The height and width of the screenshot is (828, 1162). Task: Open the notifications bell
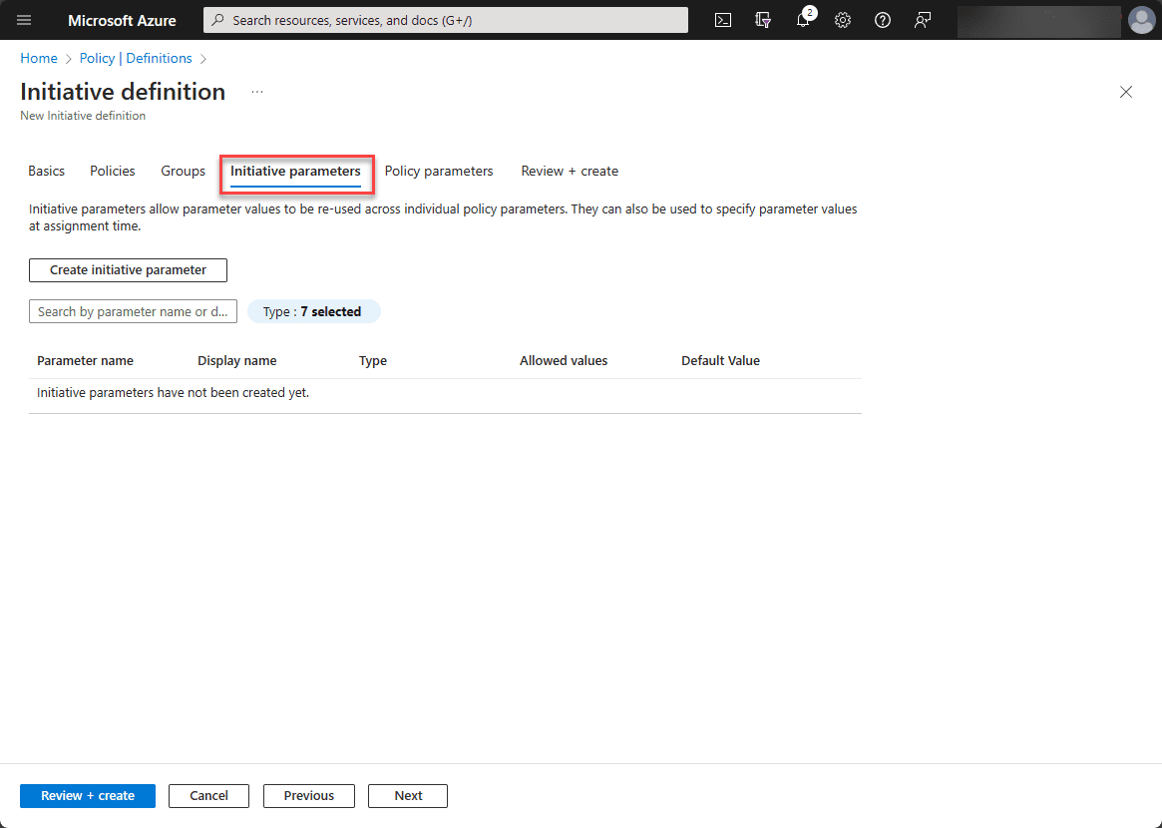click(803, 20)
